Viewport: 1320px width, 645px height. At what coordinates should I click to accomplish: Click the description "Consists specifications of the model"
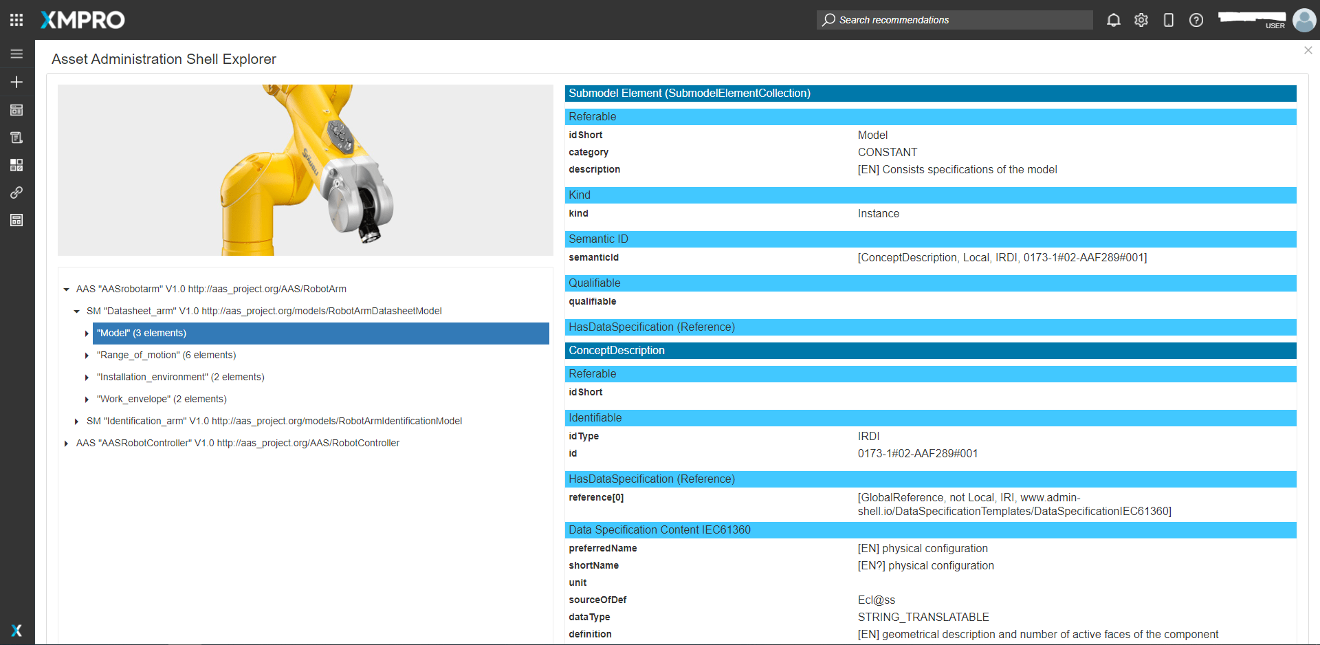pos(957,170)
